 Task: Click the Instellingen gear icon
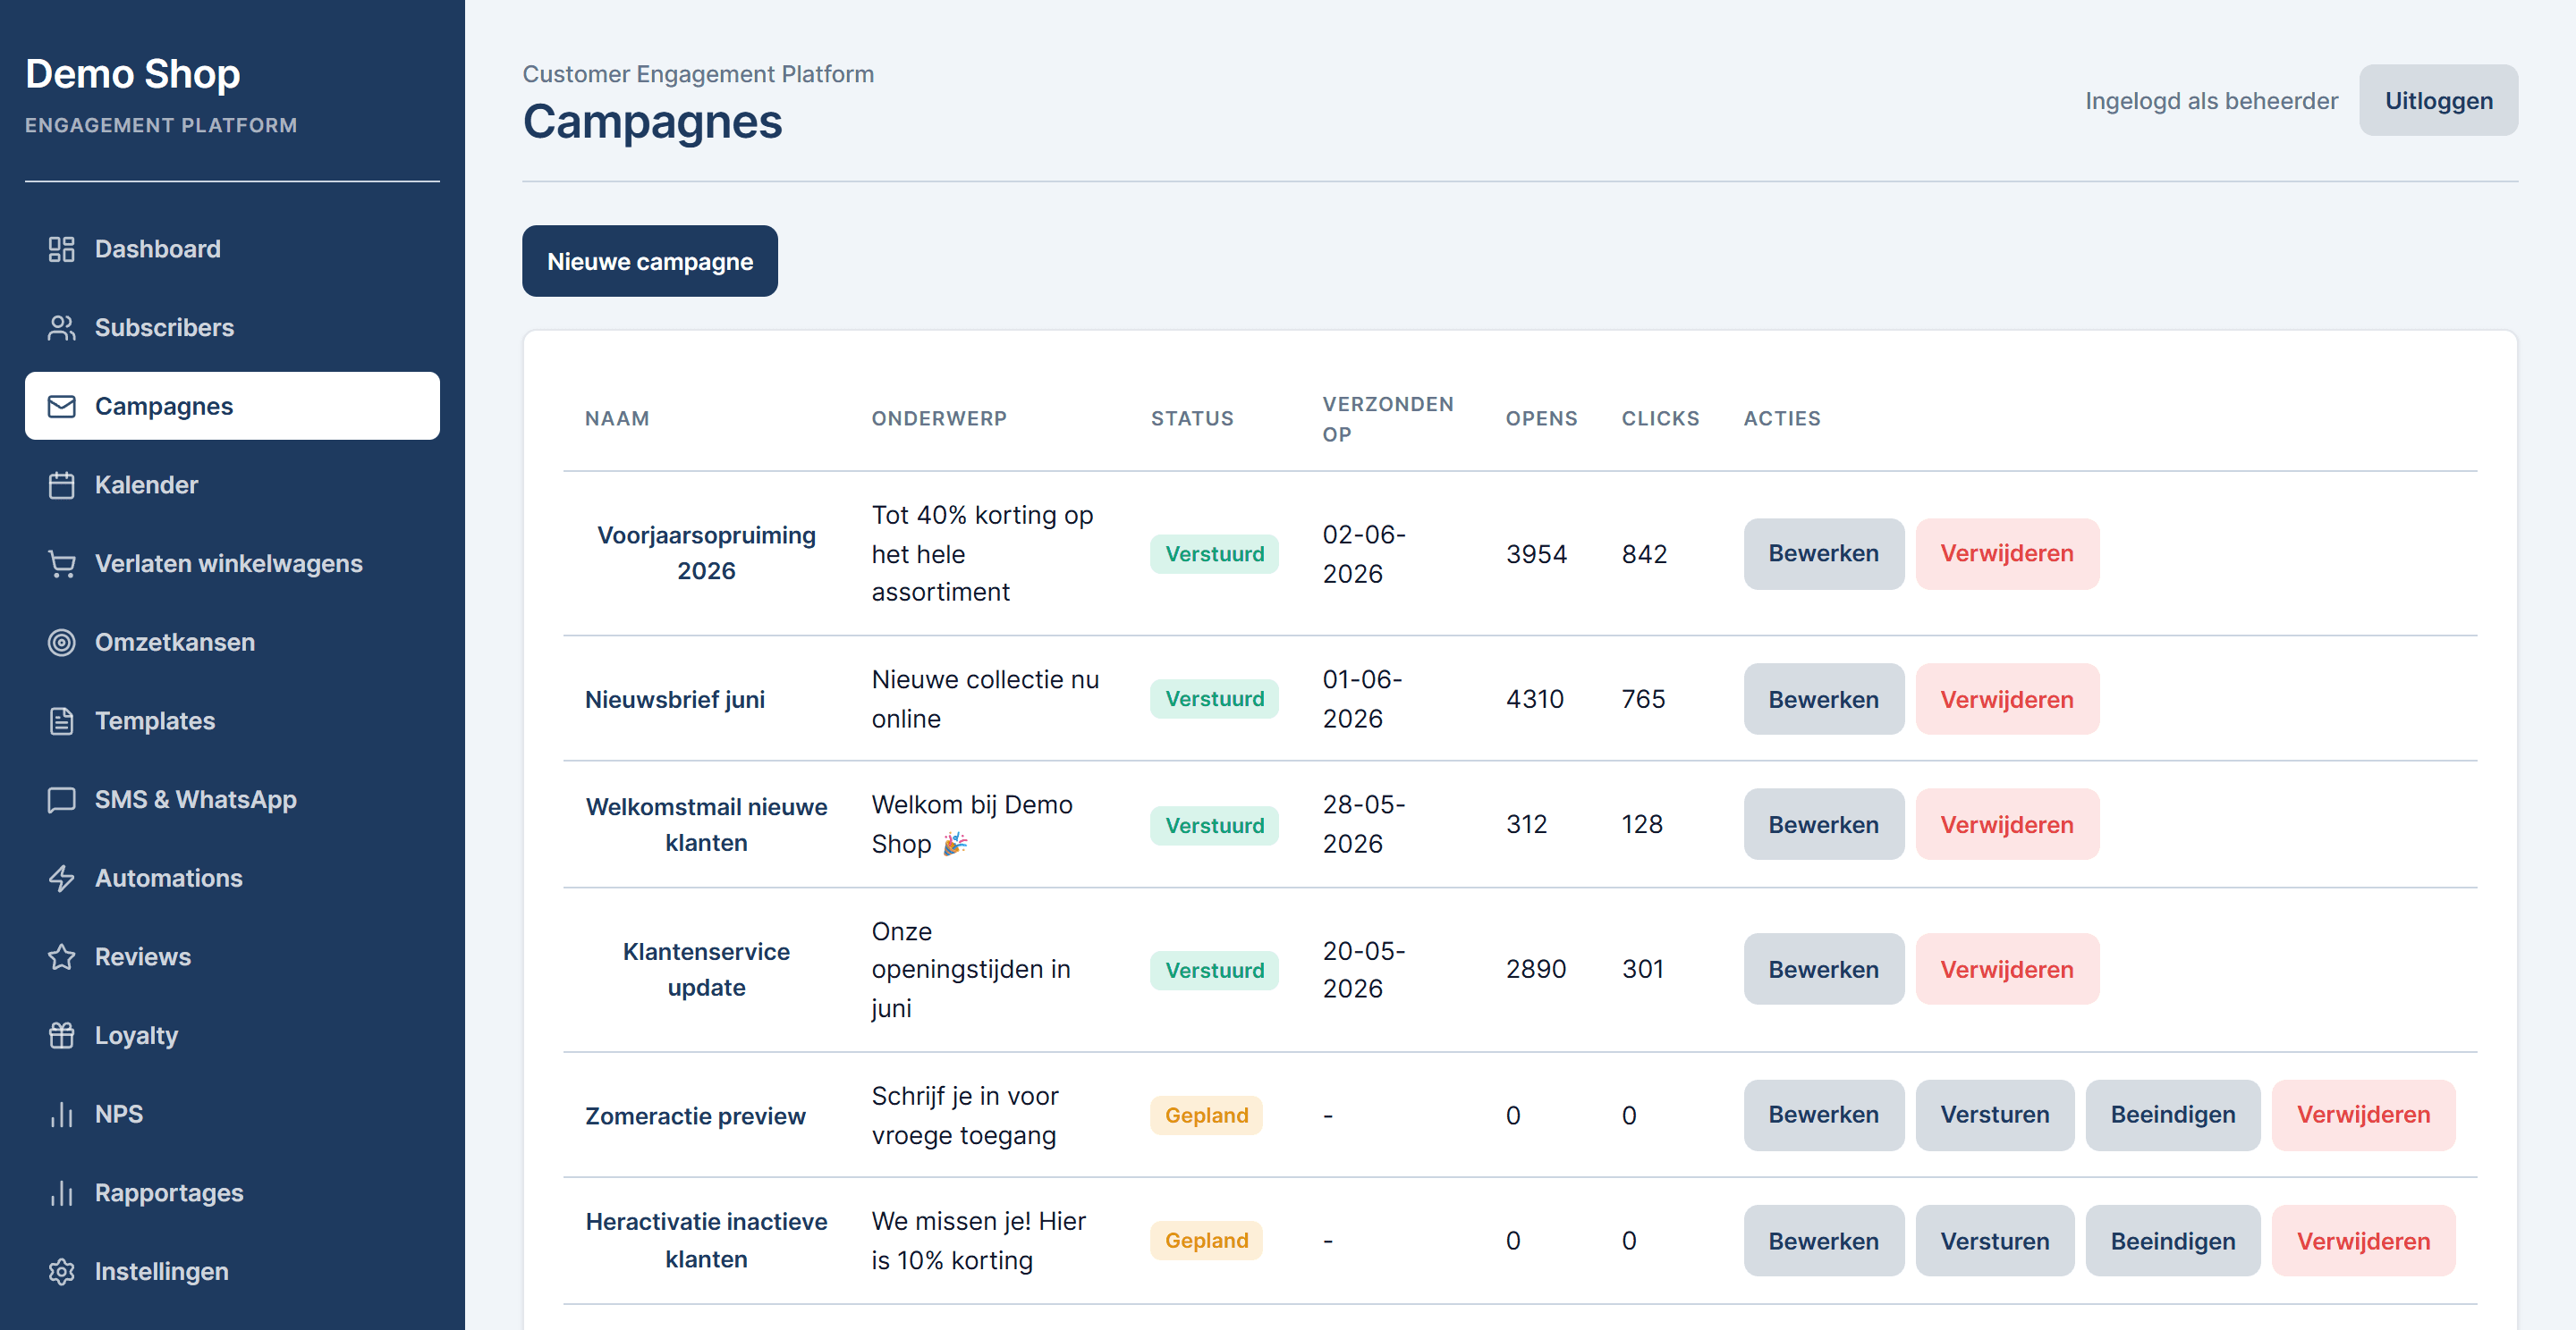coord(62,1271)
